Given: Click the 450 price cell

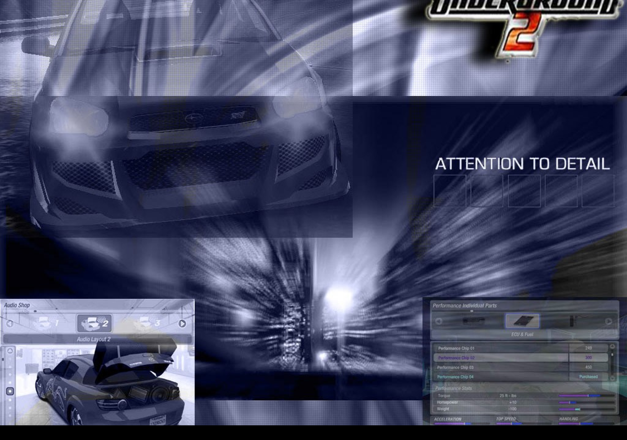Looking at the screenshot, I should tap(588, 367).
